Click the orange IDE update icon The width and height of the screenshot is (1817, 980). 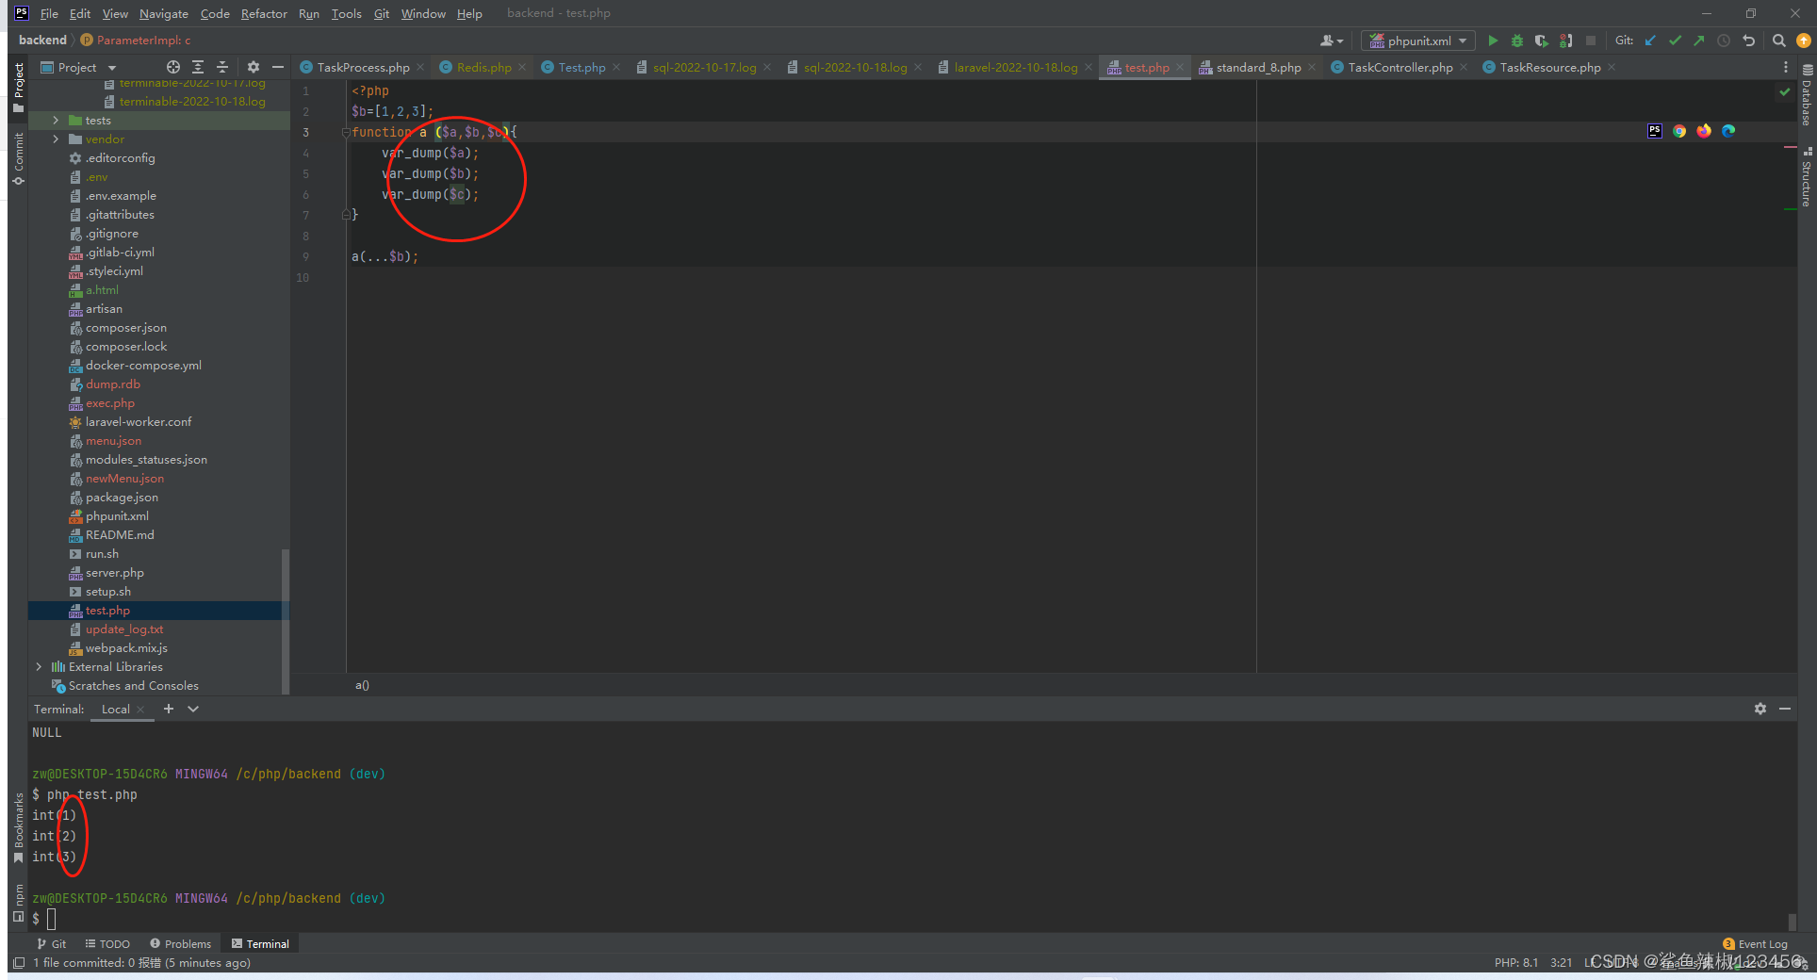click(1804, 41)
